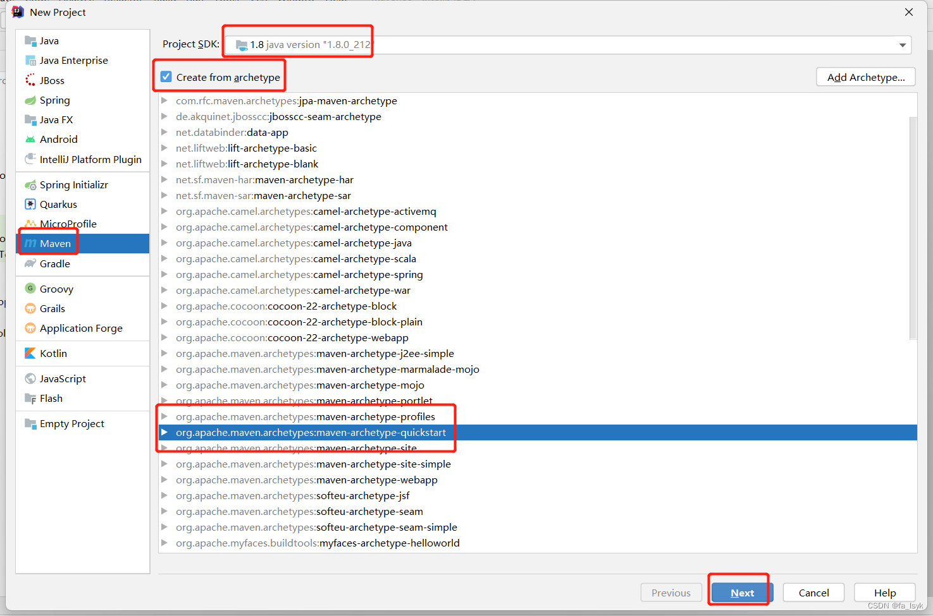
Task: Expand the maven-archetype-quickstart tree node
Action: pos(165,432)
